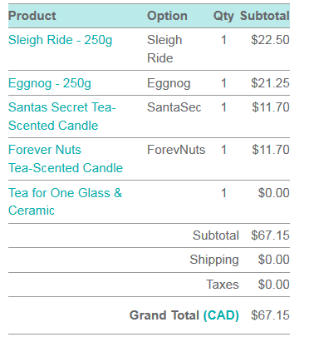
Task: Click the Eggnog option text
Action: point(169,84)
